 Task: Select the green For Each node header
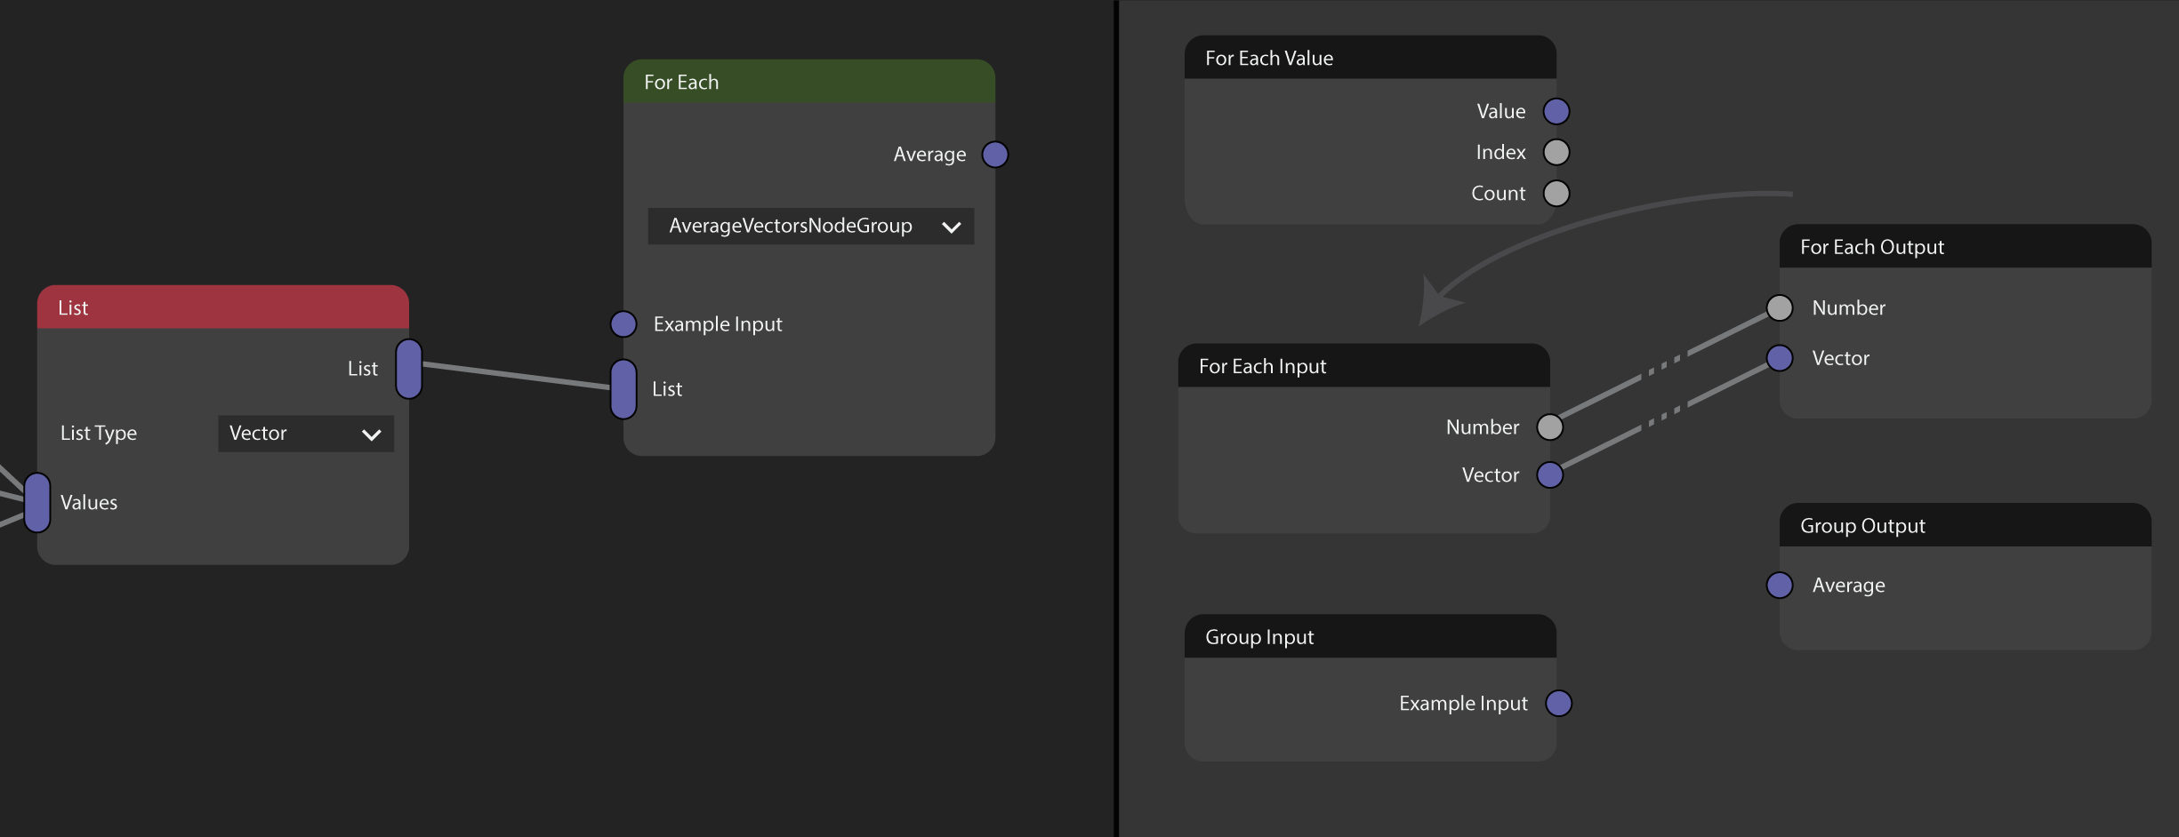(809, 82)
